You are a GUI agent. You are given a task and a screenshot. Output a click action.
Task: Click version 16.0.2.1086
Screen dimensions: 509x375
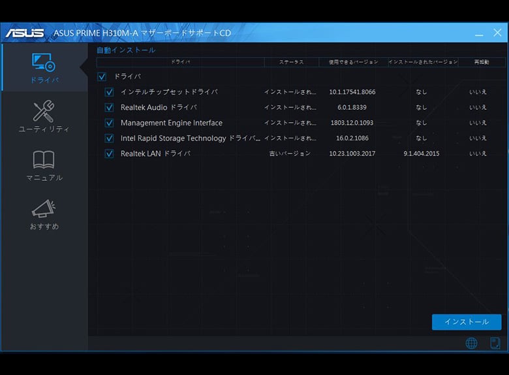tap(352, 138)
